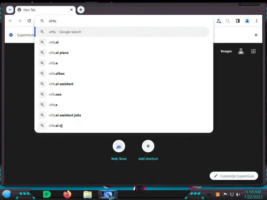Pick the 'virtuoso' suggestion
The image size is (267, 200).
tap(122, 94)
